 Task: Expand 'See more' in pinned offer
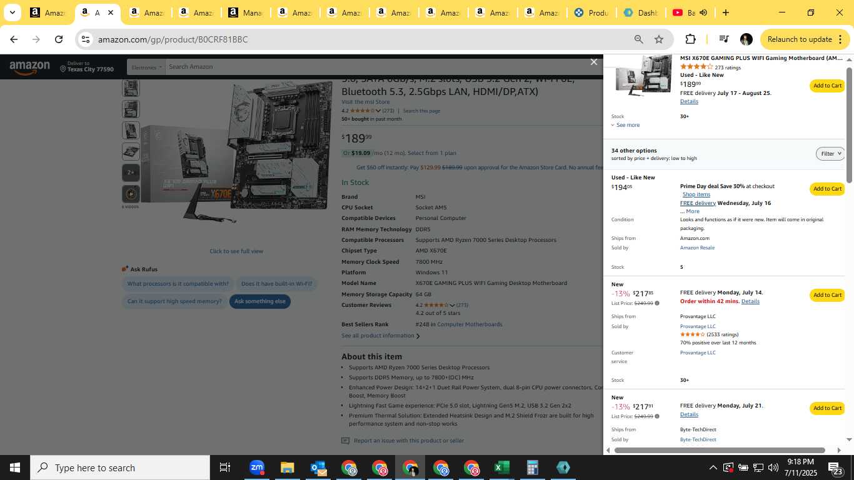tap(625, 125)
